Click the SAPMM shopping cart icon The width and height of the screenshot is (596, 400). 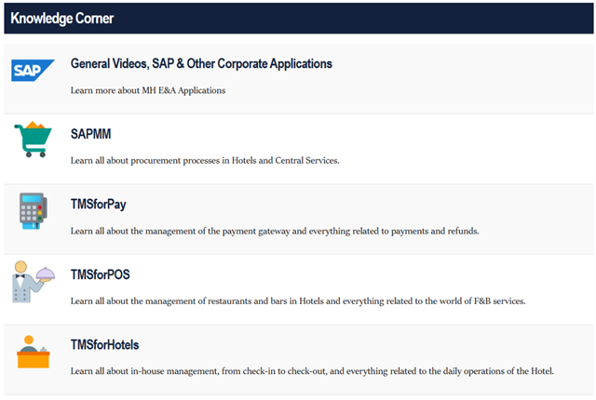pyautogui.click(x=34, y=140)
